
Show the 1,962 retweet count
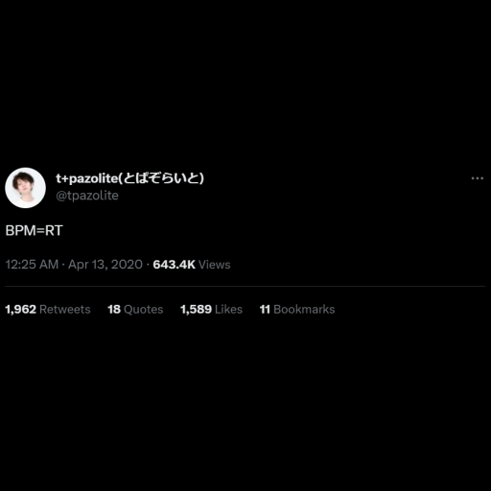tap(21, 309)
